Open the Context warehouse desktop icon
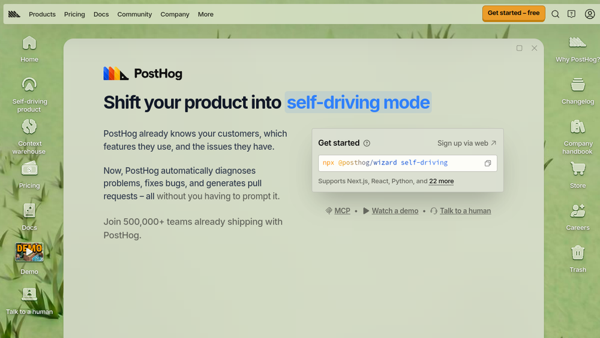 tap(29, 137)
